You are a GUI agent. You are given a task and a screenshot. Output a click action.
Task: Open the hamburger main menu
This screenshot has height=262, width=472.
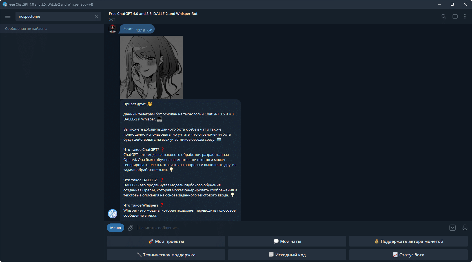[x=8, y=16]
